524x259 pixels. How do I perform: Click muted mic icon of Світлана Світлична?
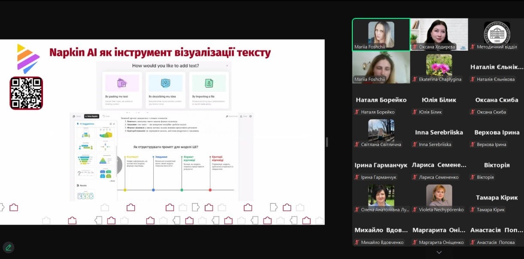(x=357, y=145)
